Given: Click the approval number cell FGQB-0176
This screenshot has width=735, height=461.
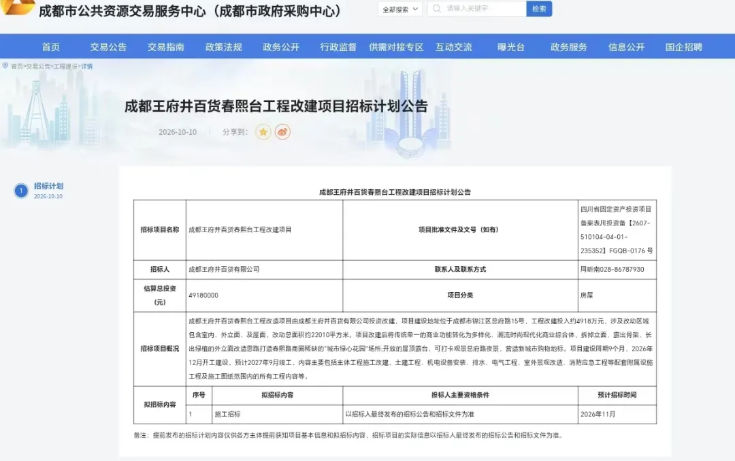Looking at the screenshot, I should coord(617,229).
